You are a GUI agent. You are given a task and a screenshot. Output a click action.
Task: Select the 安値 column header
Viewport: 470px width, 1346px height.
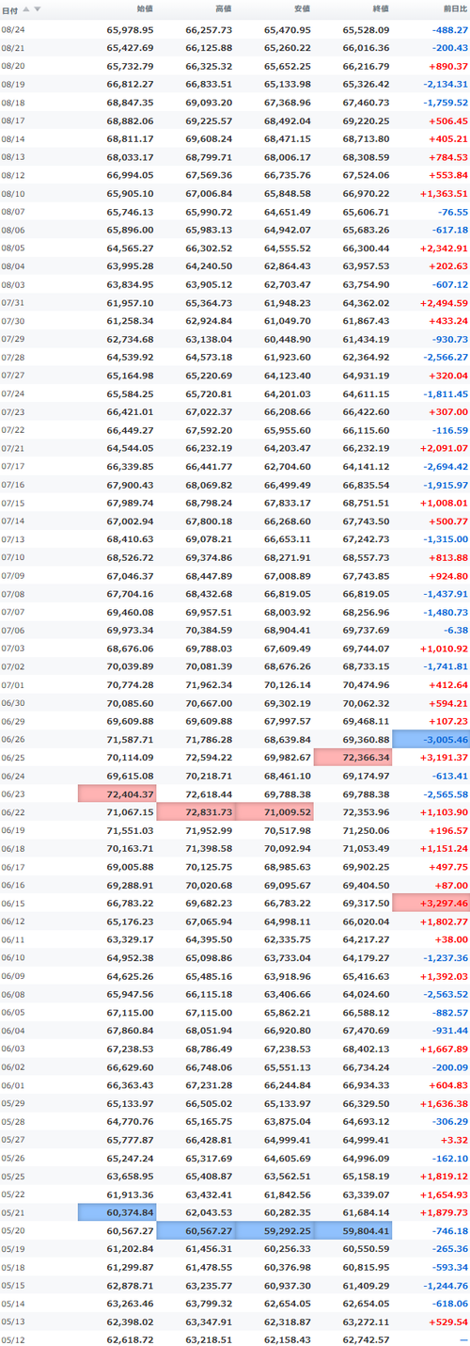coord(302,9)
